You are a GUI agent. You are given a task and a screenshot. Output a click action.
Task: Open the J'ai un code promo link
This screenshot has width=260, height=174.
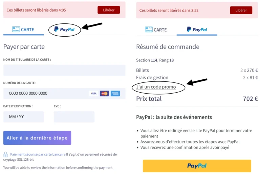point(156,87)
